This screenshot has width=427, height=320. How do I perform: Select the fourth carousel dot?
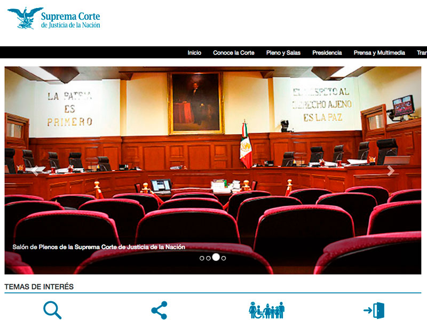224,258
